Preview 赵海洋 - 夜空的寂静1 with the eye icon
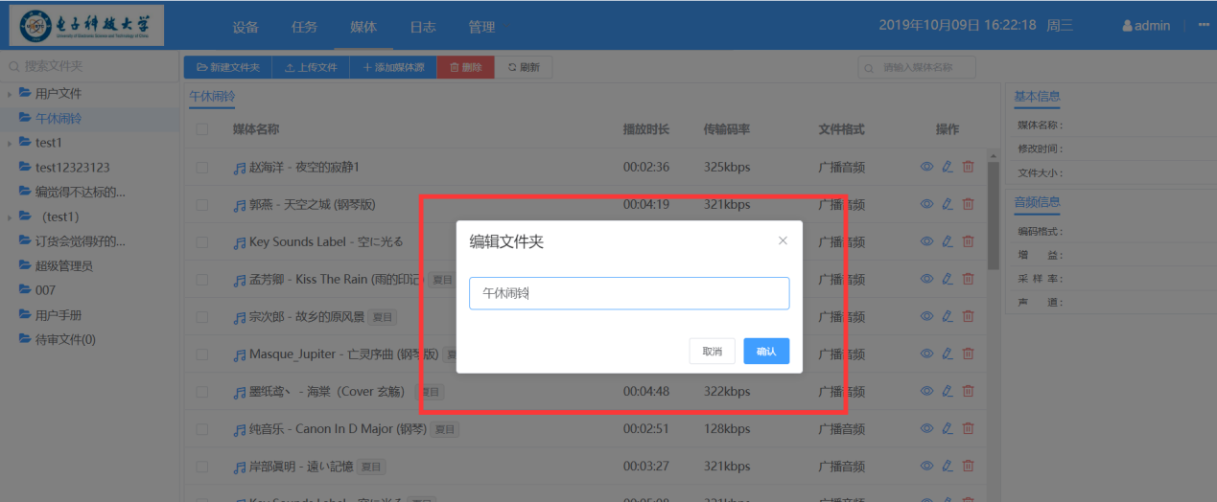 click(x=926, y=167)
